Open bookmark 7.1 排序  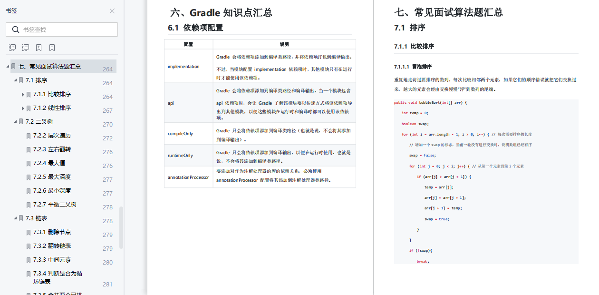(37, 80)
